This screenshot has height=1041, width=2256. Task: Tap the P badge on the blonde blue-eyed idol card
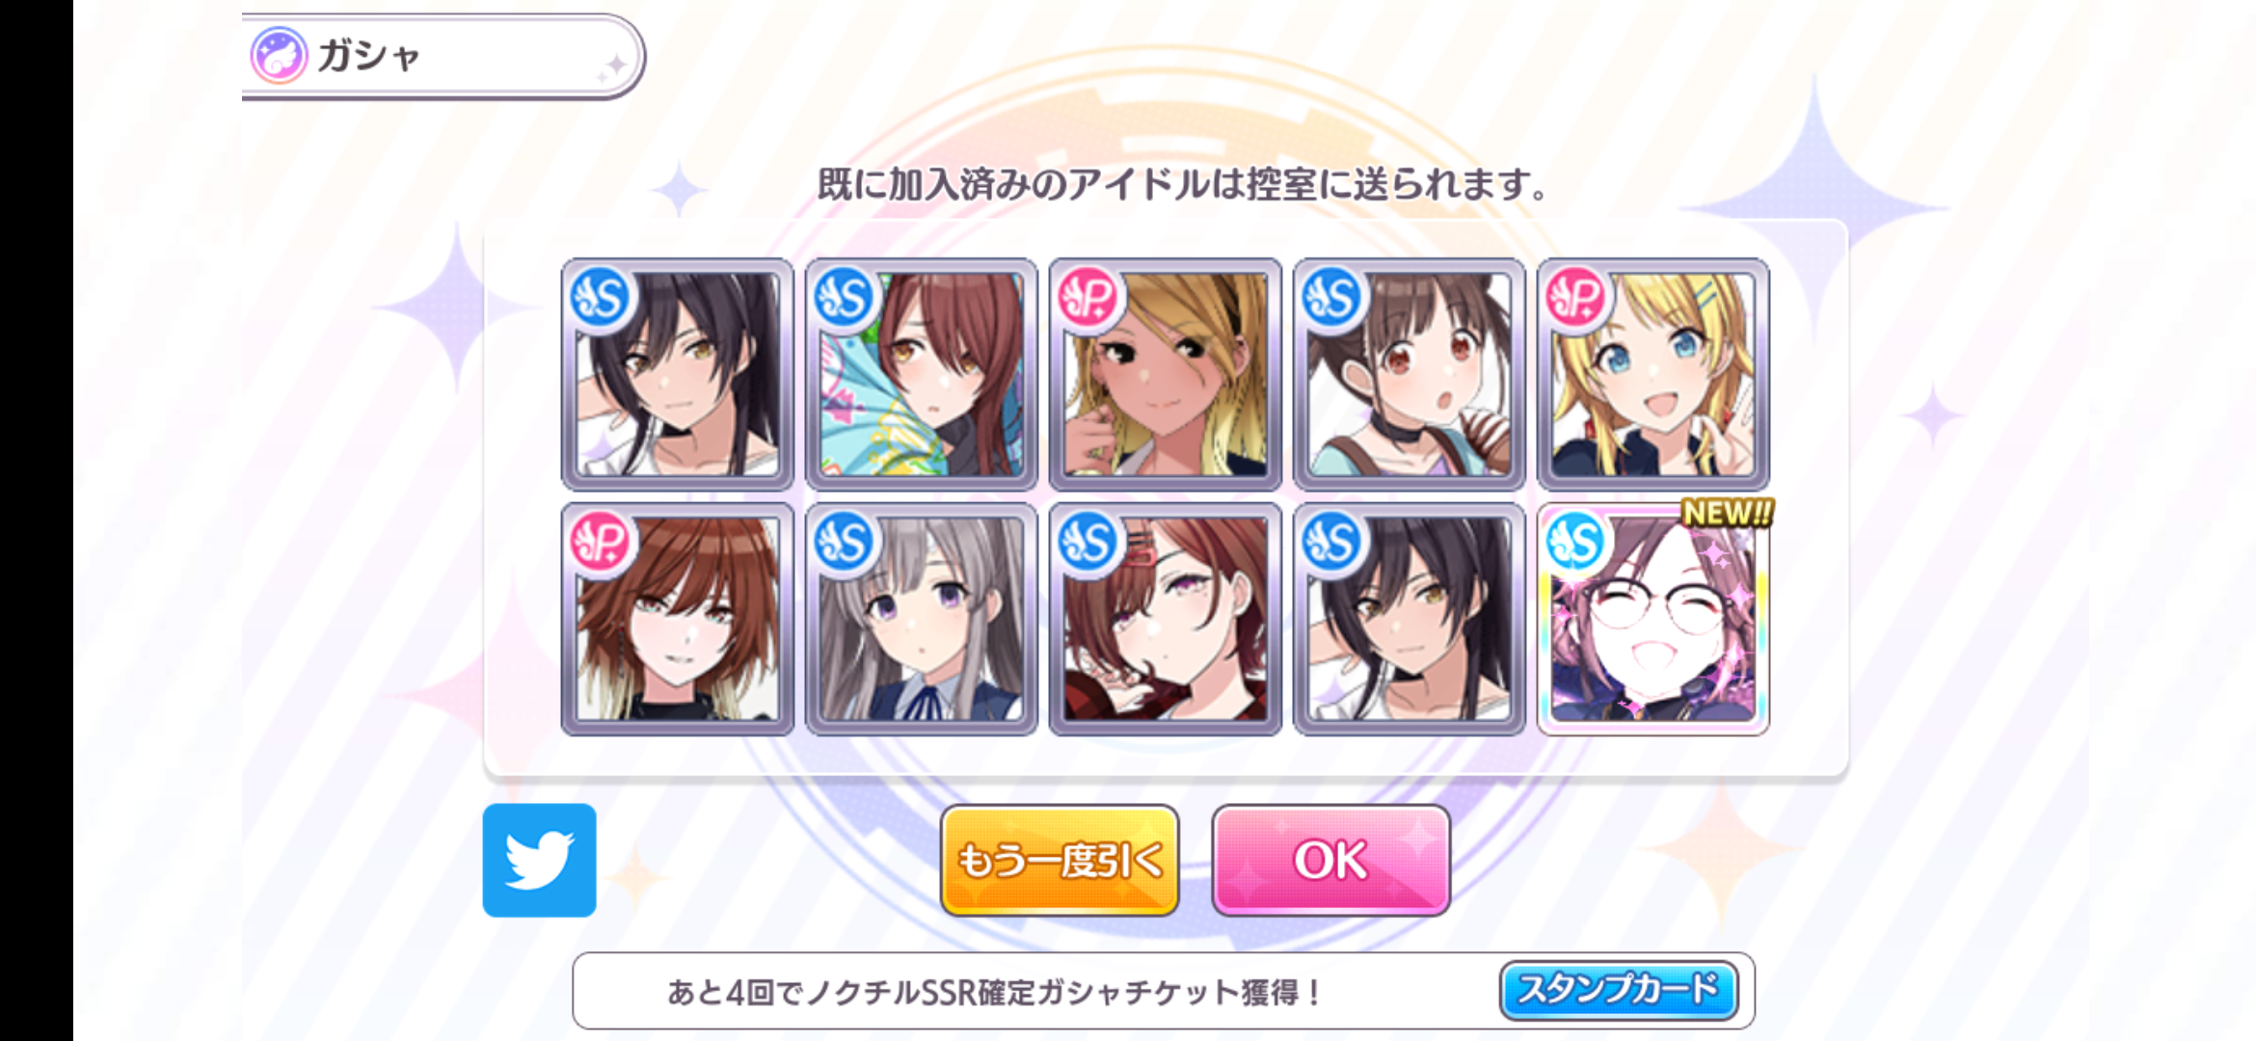click(1576, 297)
